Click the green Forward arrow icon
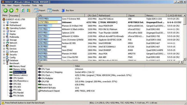Viewport: 187px width, 105px height. click(x=11, y=10)
